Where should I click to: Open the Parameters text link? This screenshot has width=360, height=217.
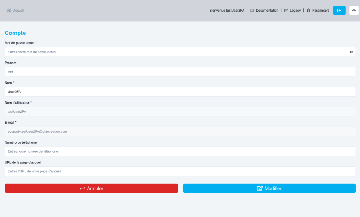pyautogui.click(x=321, y=11)
